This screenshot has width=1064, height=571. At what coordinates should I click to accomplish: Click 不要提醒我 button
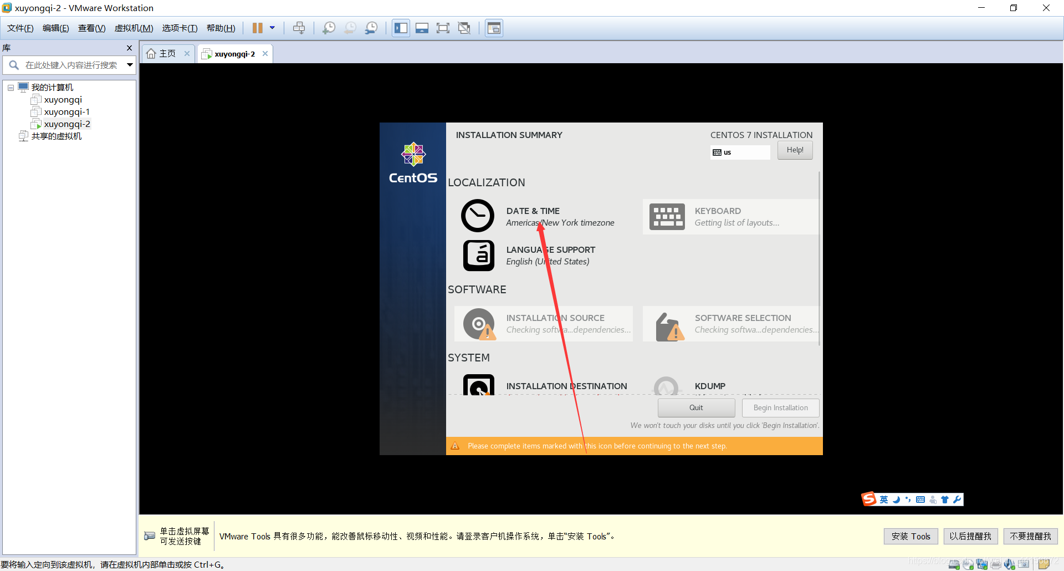point(1030,537)
